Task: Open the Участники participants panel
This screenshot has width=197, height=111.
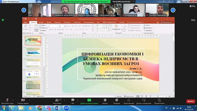Action: pyautogui.click(x=57, y=101)
